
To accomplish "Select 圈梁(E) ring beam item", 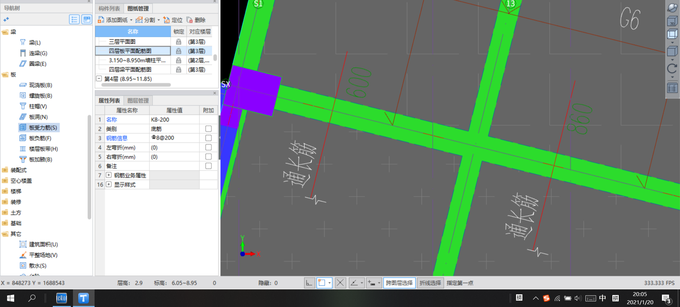I will pyautogui.click(x=33, y=64).
